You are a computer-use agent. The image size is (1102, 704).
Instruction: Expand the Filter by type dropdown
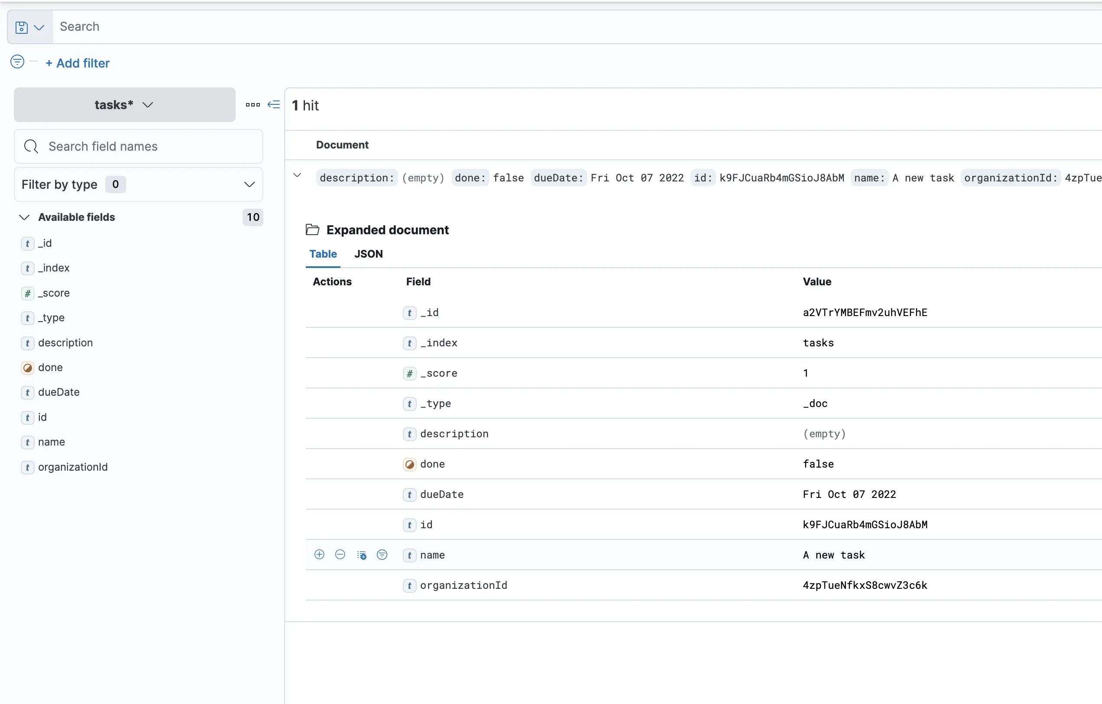tap(138, 184)
